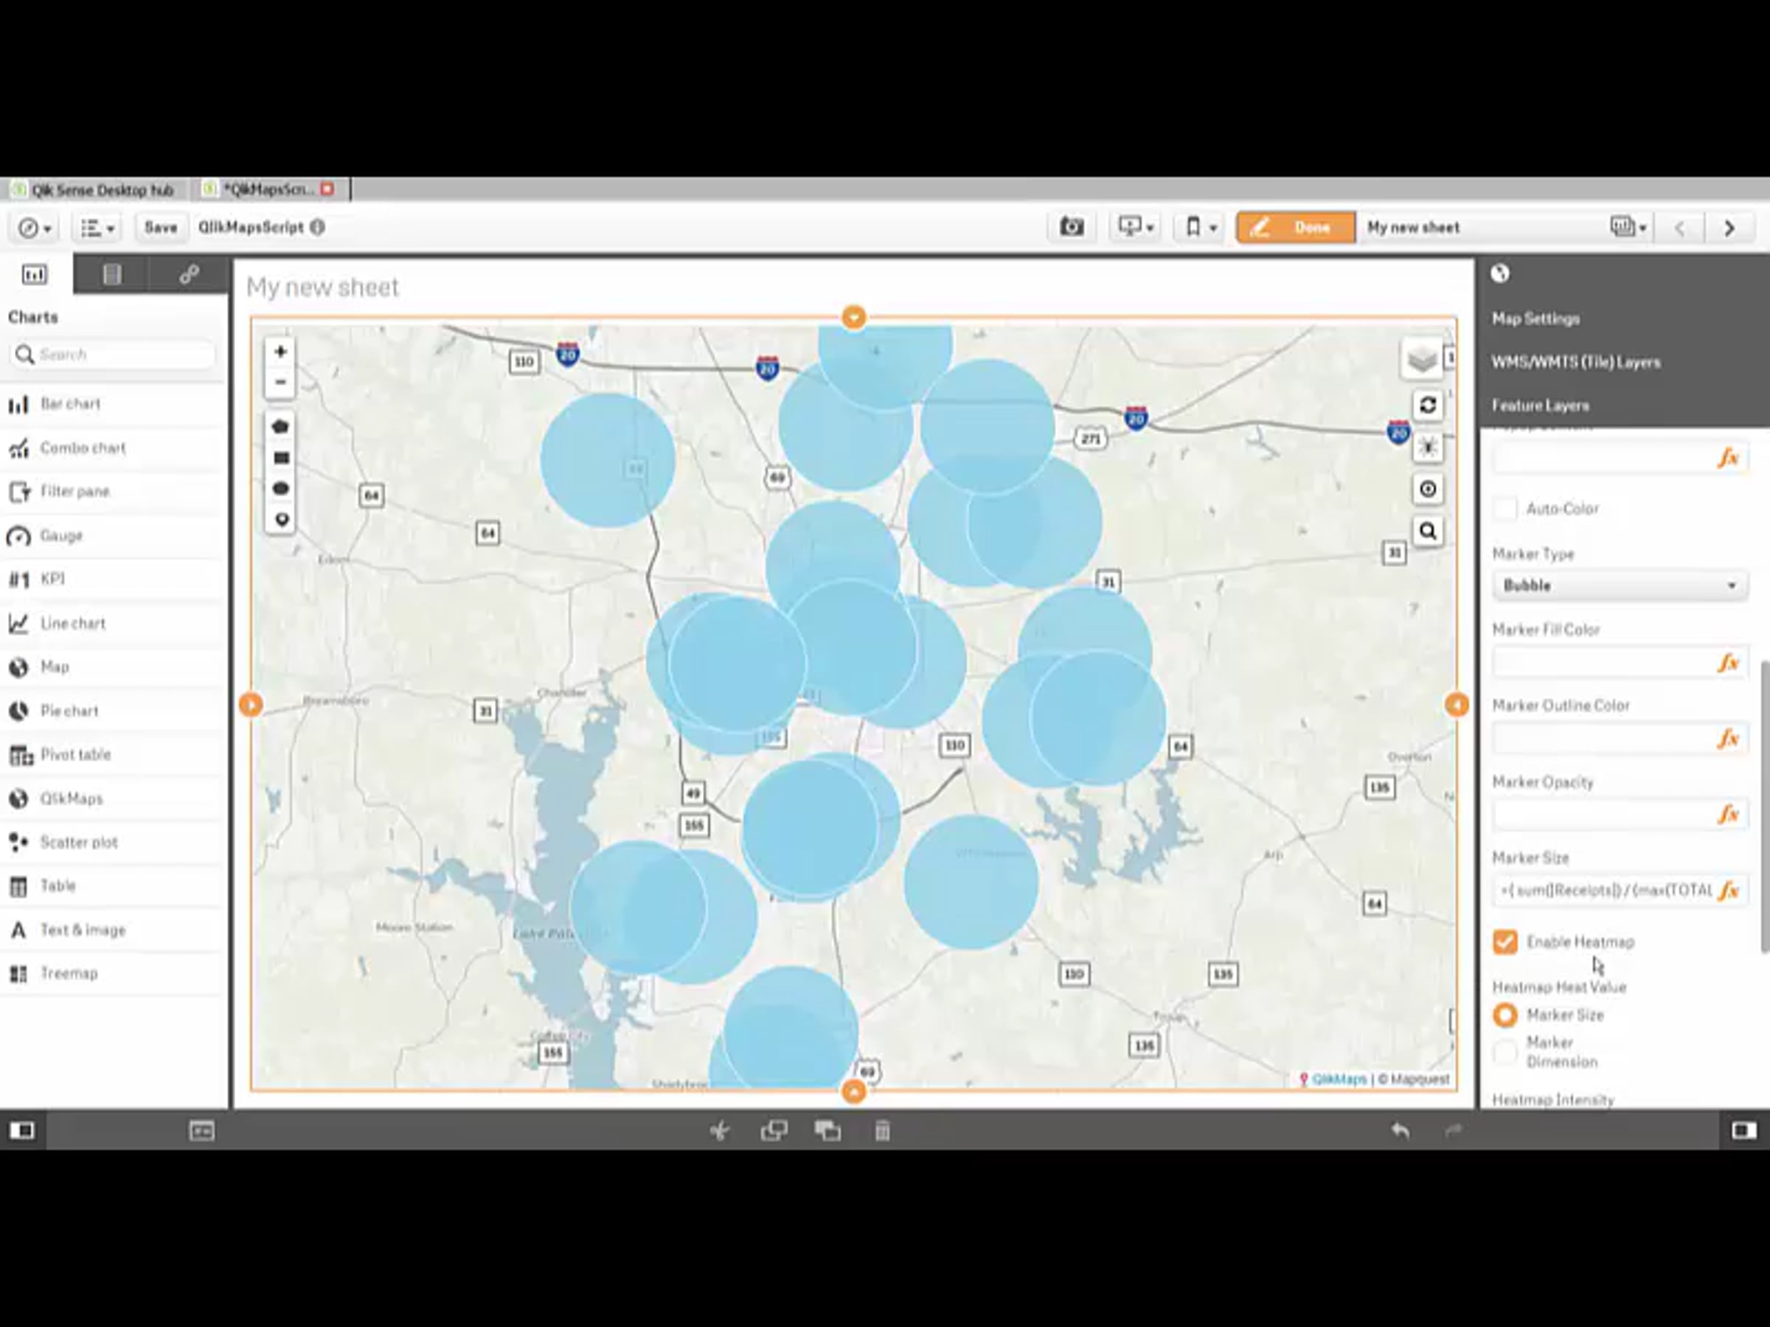Image resolution: width=1770 pixels, height=1327 pixels.
Task: Click the delete trash icon
Action: point(882,1130)
